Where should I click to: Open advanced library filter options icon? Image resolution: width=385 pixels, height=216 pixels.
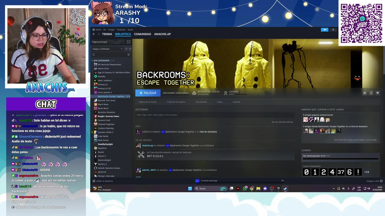[x=128, y=55]
